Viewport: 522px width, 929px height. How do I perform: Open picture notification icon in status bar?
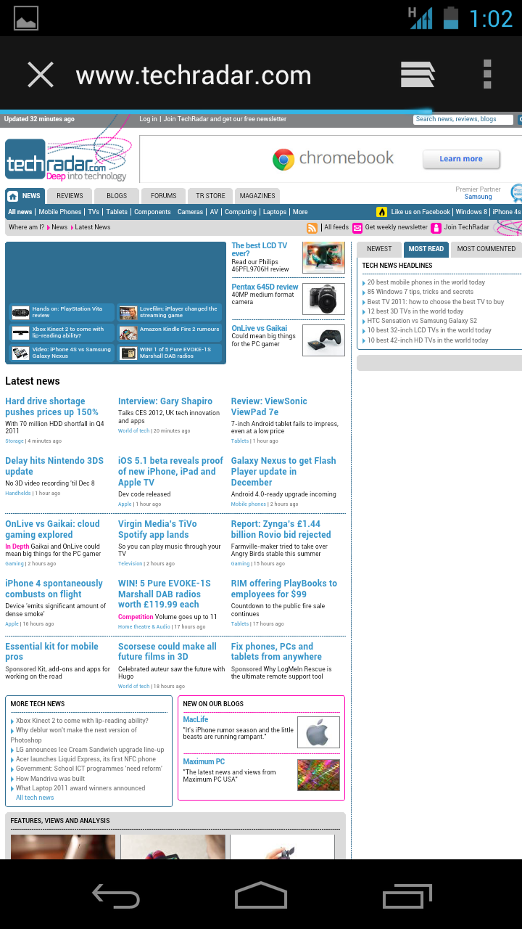[26, 18]
